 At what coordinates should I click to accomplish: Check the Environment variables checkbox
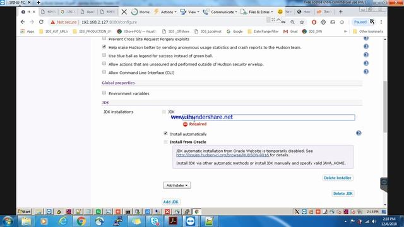point(104,93)
